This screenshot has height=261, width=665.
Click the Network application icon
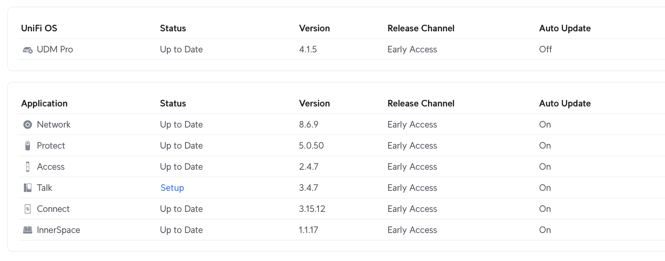pyautogui.click(x=28, y=125)
